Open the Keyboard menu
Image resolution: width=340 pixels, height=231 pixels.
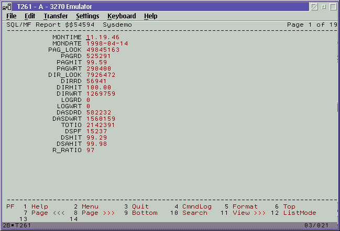coord(122,16)
